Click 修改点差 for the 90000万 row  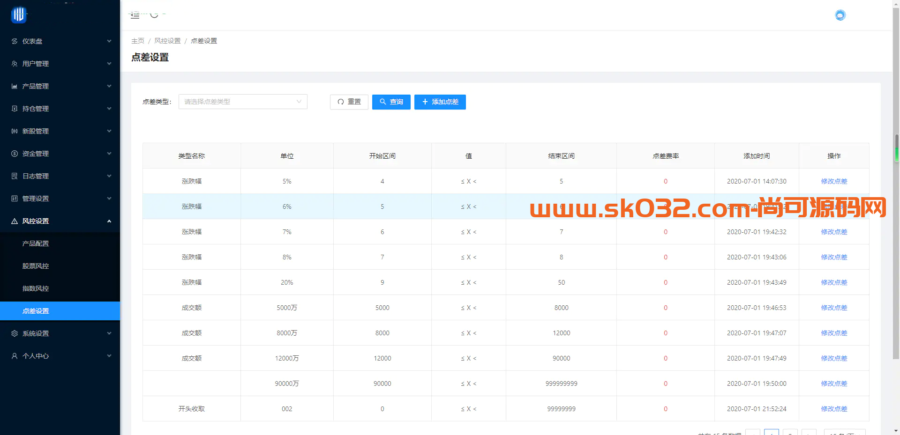click(x=834, y=383)
